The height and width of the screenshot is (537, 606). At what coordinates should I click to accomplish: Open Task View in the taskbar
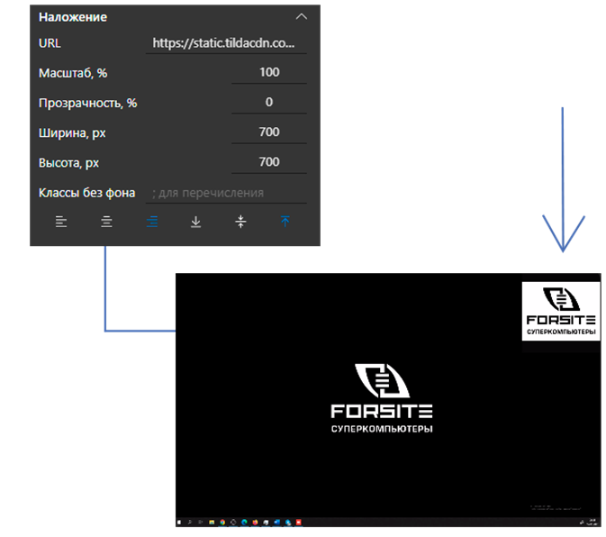click(200, 523)
